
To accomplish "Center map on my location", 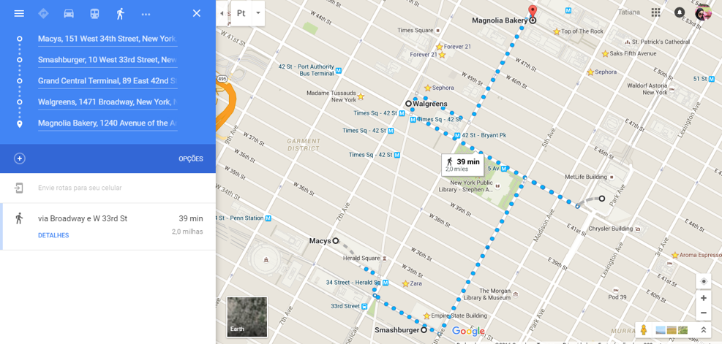I will pyautogui.click(x=703, y=281).
